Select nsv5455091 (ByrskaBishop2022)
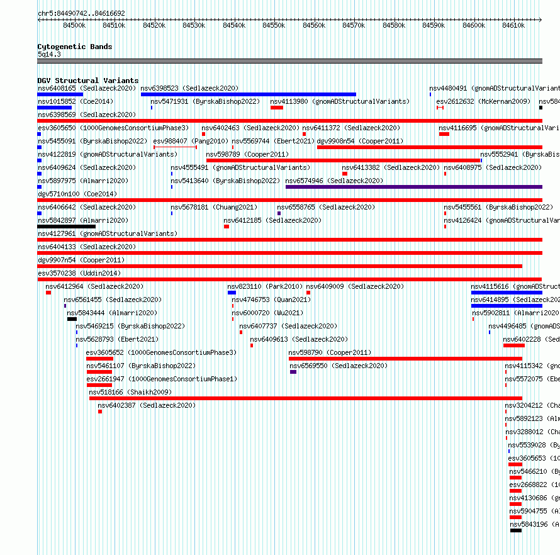 (92, 141)
